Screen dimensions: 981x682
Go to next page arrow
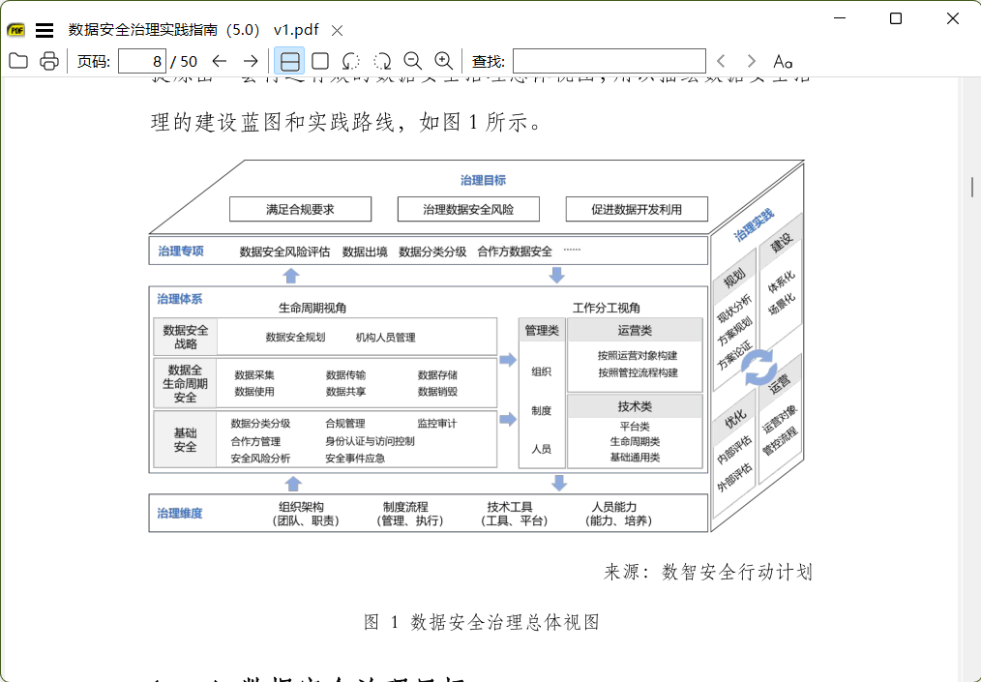point(251,61)
